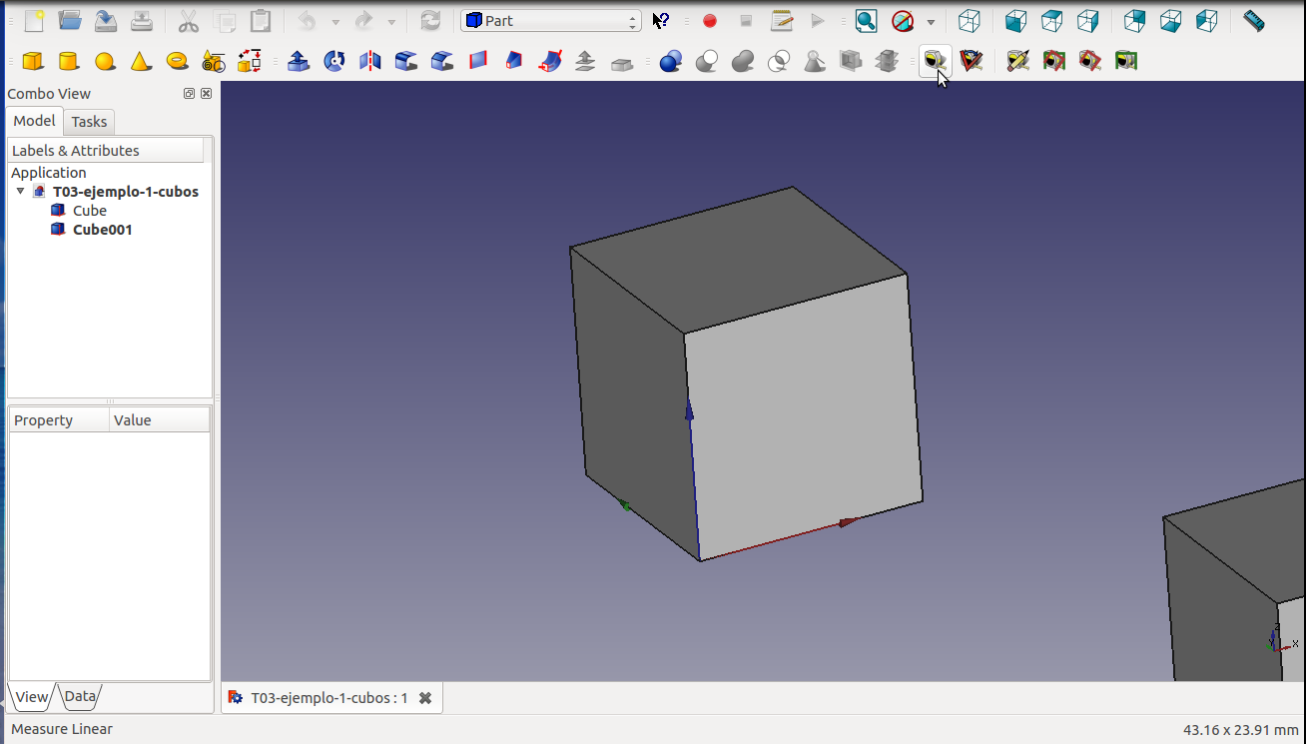Open the draw style dropdown arrow

[x=931, y=22]
